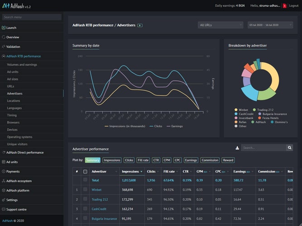Go to Volumes and earnings

[22, 65]
